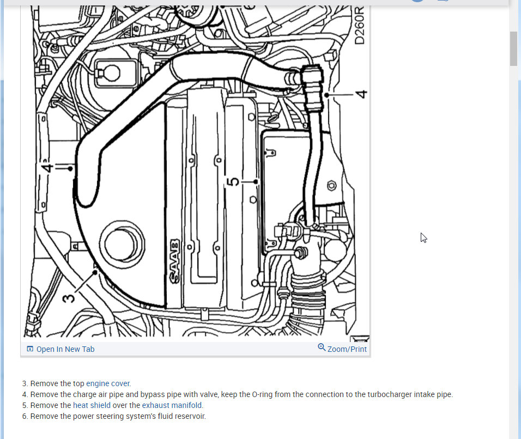The width and height of the screenshot is (521, 439).
Task: Select callout number 5 in the diagram
Action: point(233,181)
